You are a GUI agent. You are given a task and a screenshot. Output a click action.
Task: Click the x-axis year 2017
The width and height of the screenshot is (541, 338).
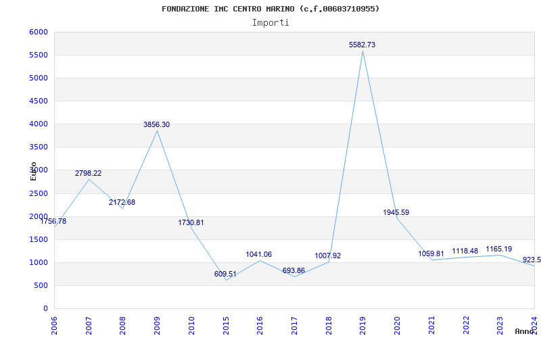click(x=294, y=326)
